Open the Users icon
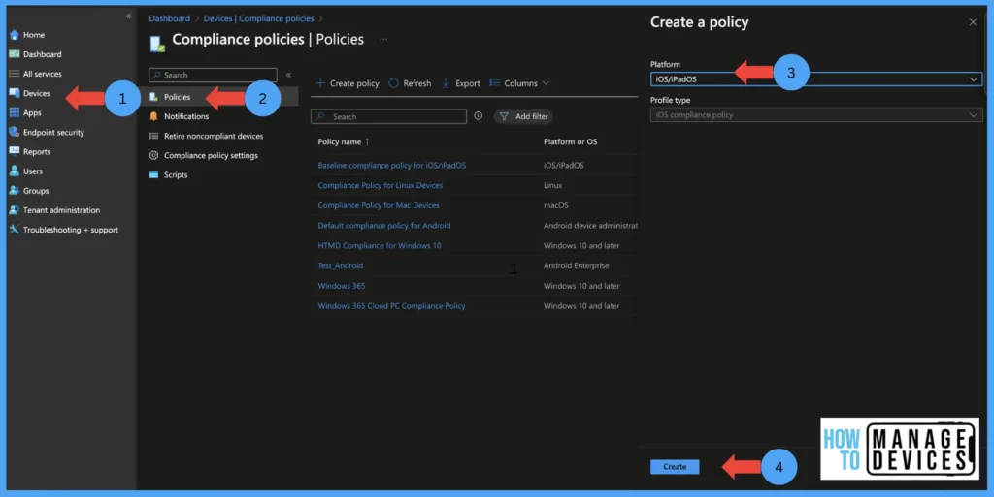 coord(14,171)
